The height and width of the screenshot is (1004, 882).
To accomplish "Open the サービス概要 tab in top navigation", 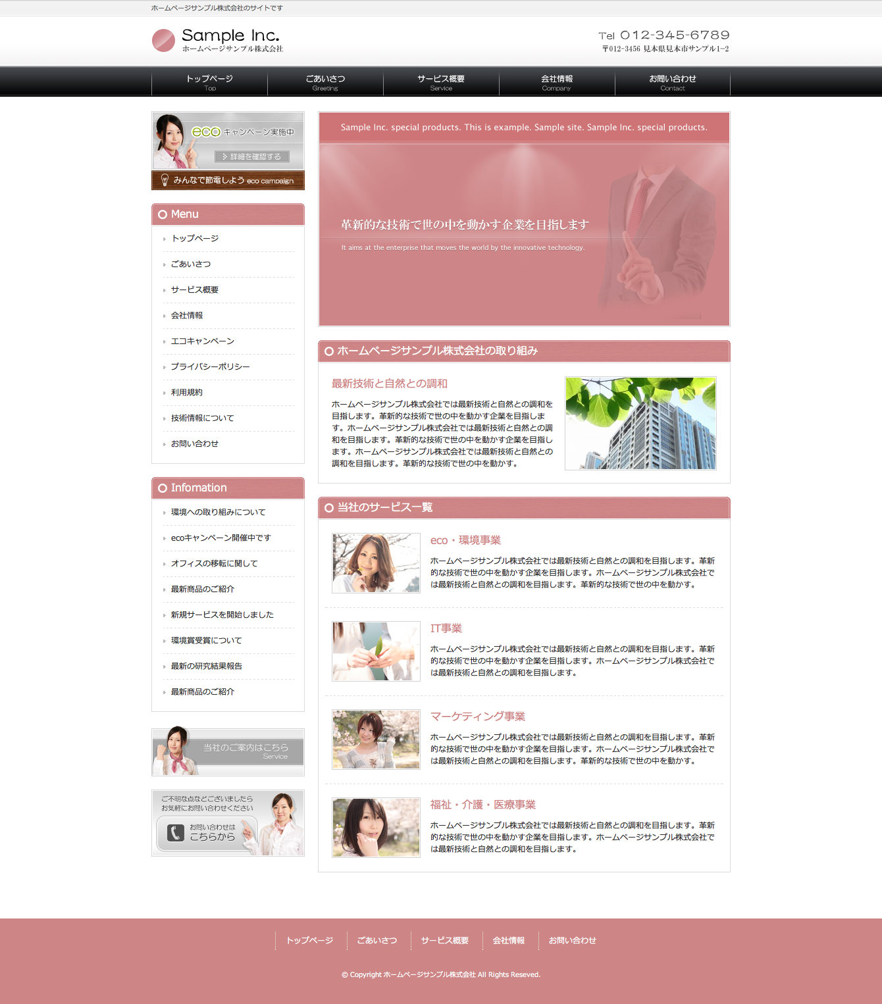I will (441, 82).
